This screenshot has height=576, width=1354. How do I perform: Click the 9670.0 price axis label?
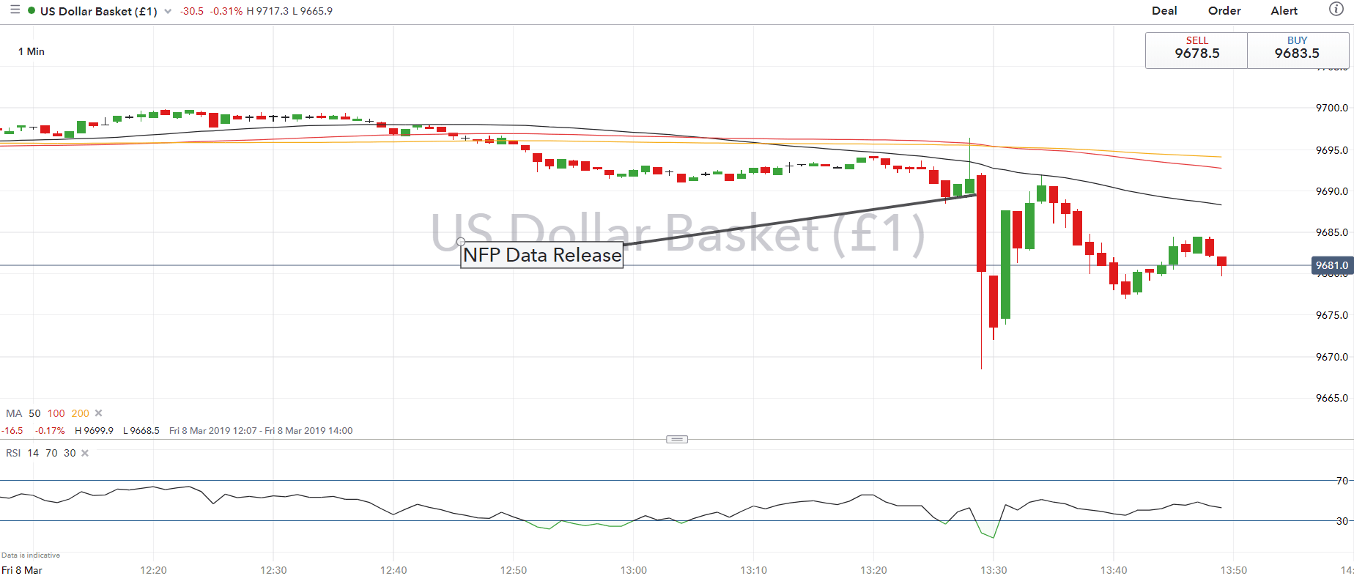point(1331,357)
